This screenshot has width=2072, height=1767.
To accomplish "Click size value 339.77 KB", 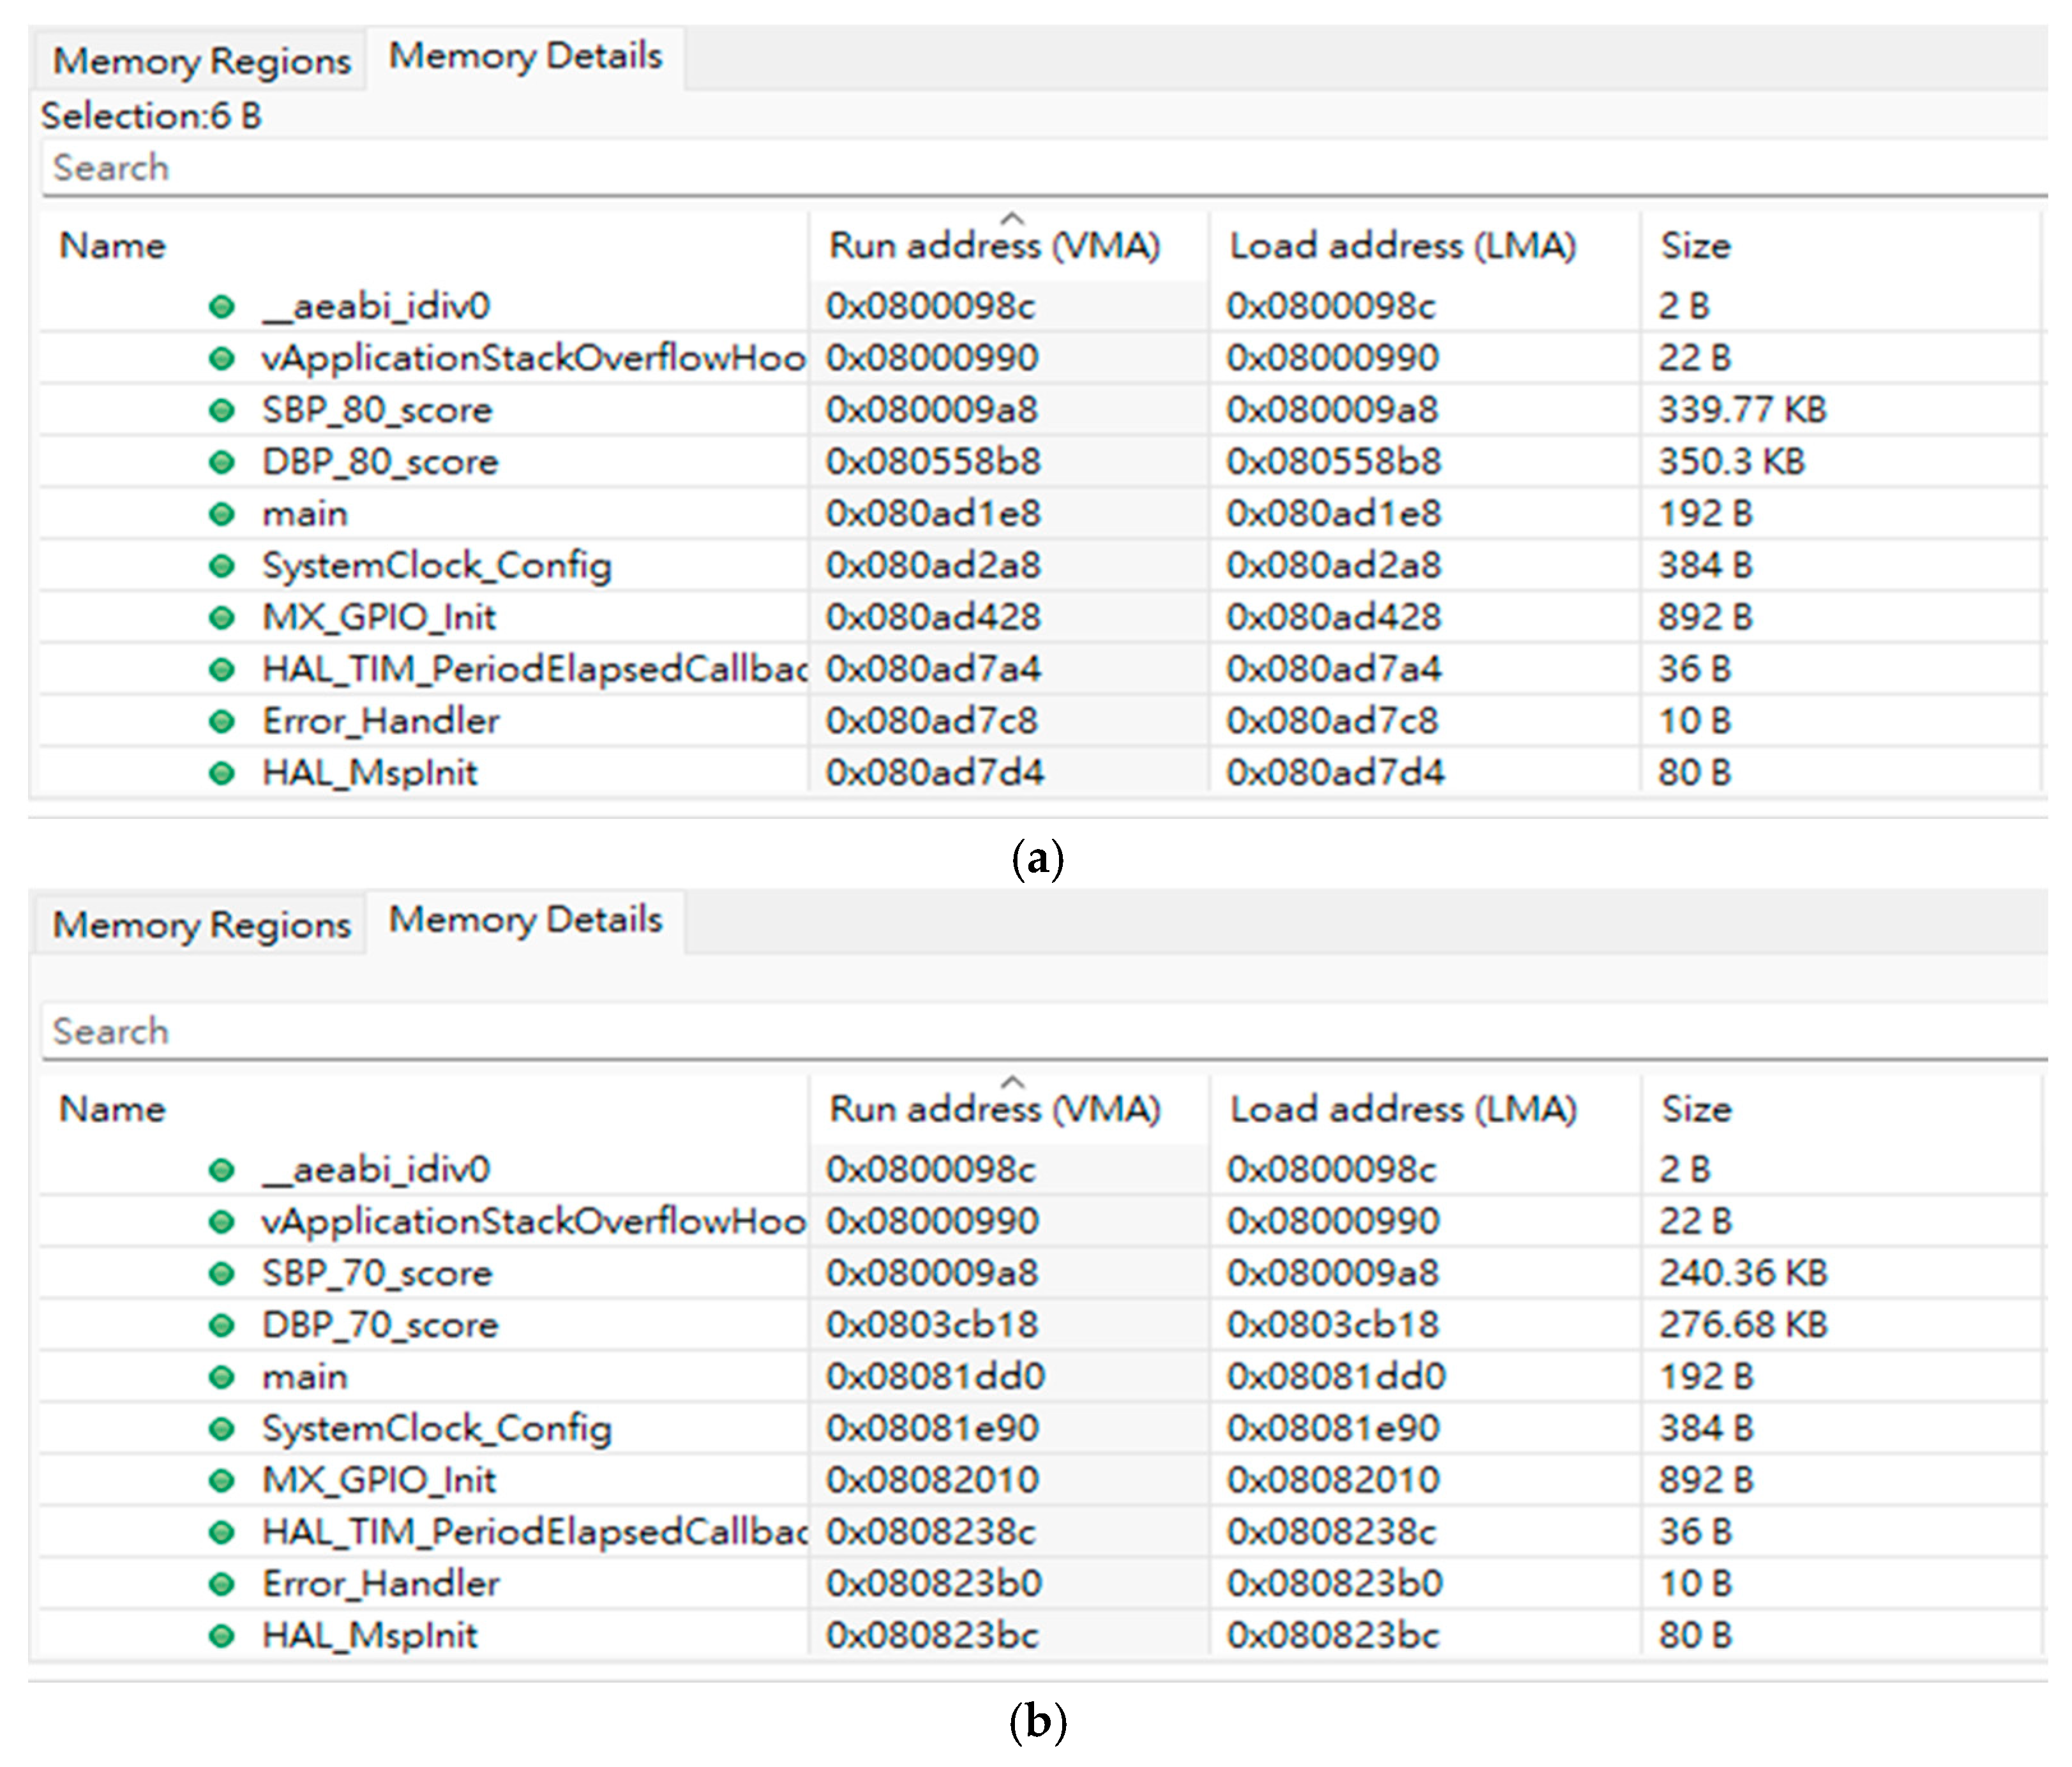I will pyautogui.click(x=1743, y=410).
